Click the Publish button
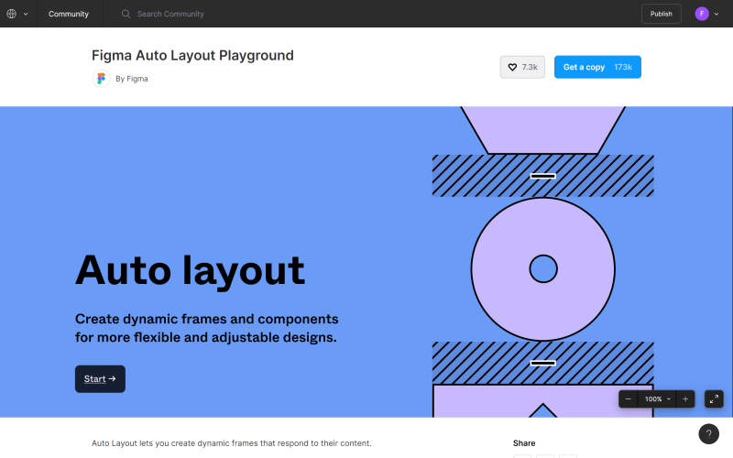Image resolution: width=733 pixels, height=458 pixels. pos(661,14)
